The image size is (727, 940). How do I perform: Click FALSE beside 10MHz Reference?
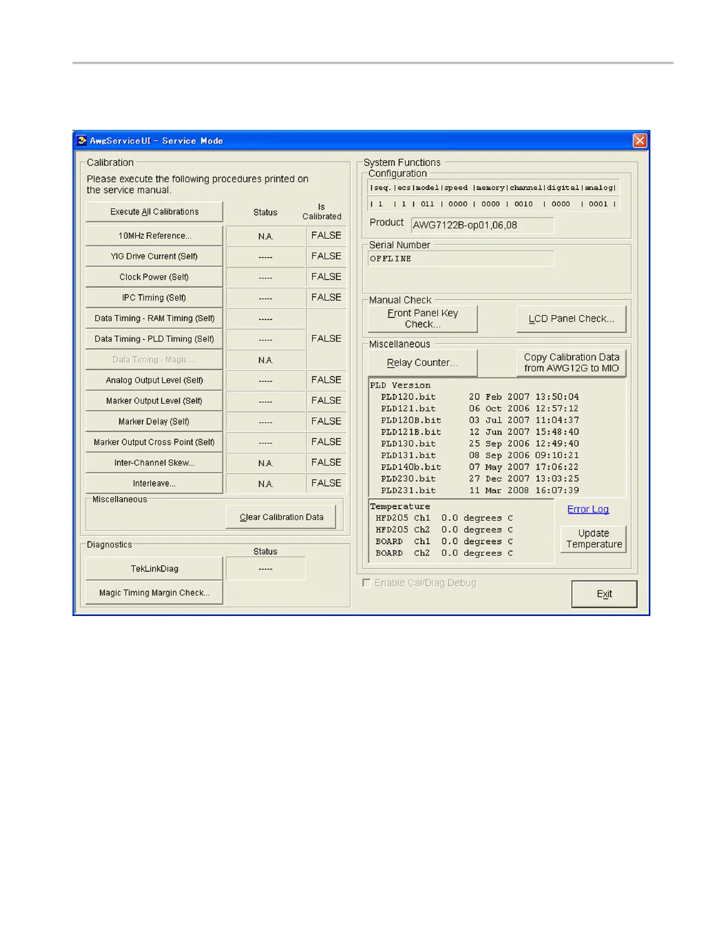[x=326, y=236]
